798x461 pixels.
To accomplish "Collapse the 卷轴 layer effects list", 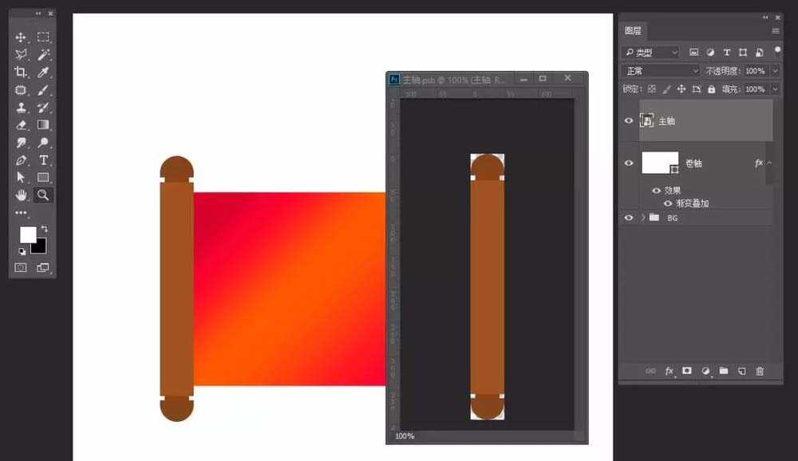I will point(768,163).
